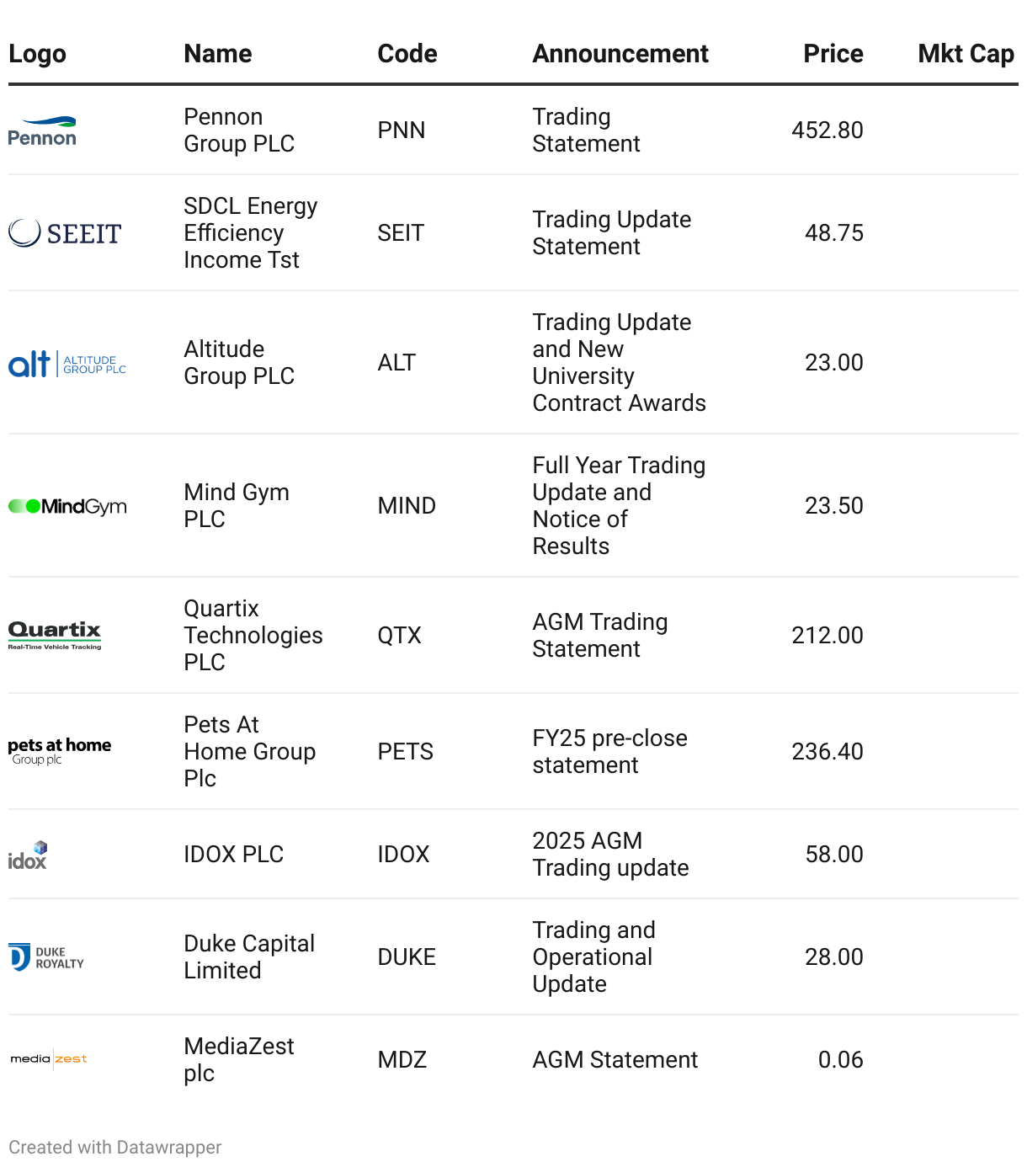Click the SEEIT logo

[65, 233]
